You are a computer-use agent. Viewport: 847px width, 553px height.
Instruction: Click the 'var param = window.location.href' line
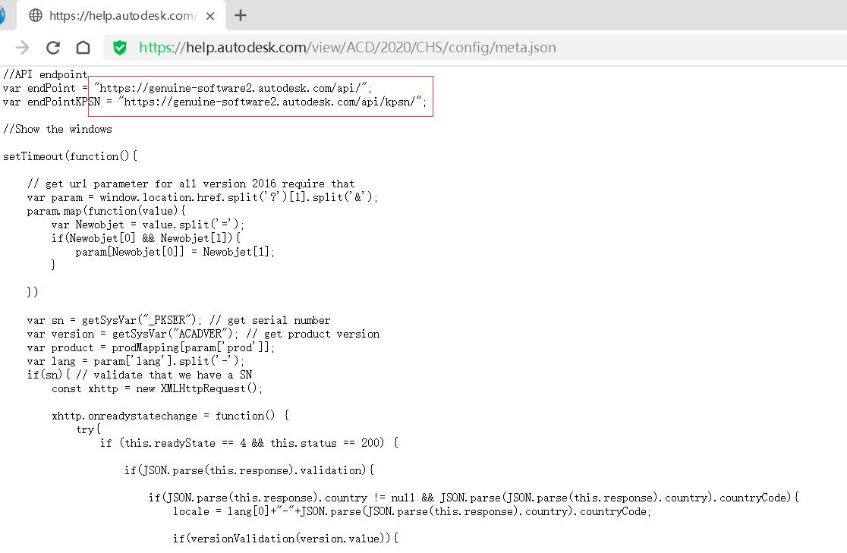coord(202,197)
